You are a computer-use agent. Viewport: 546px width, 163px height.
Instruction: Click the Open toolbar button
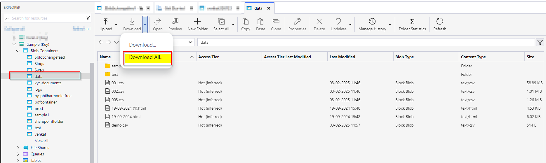[x=158, y=24]
